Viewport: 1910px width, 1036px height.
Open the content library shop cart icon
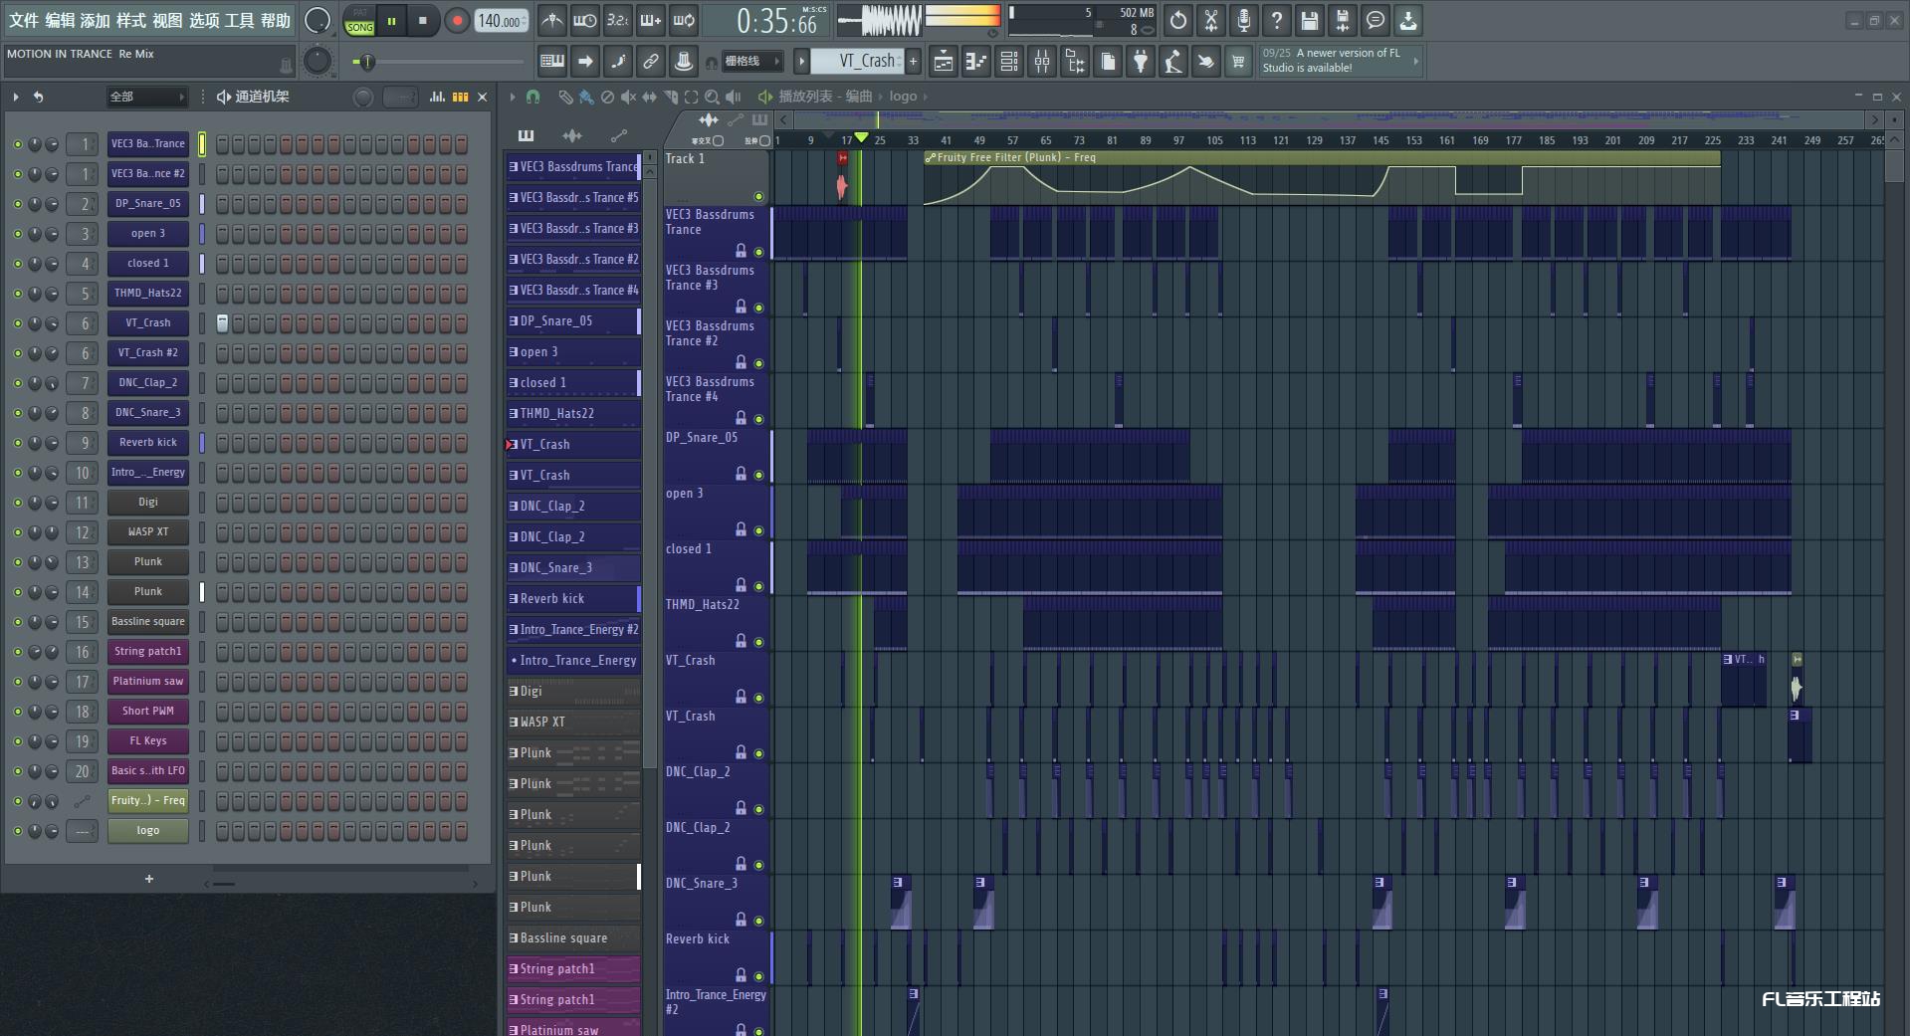pyautogui.click(x=1238, y=62)
